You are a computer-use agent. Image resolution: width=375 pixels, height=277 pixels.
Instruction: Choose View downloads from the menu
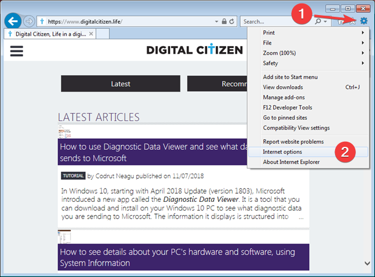point(308,87)
